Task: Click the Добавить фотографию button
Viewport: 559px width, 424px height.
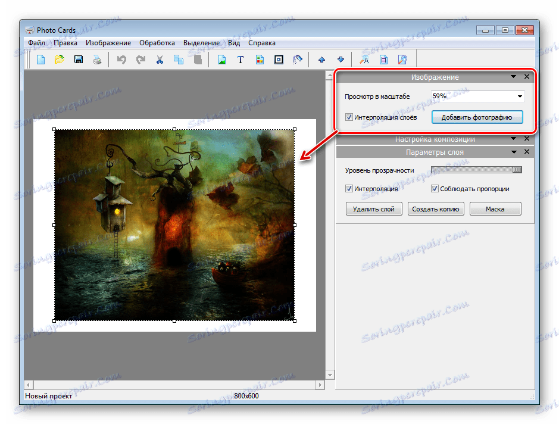Action: 477,117
